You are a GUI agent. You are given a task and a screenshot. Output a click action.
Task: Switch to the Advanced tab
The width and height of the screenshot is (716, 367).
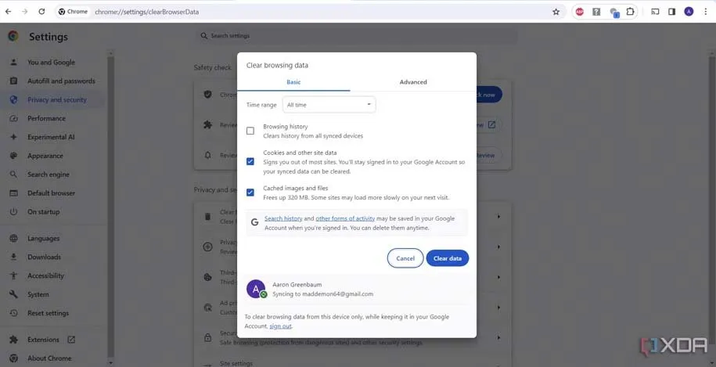413,82
